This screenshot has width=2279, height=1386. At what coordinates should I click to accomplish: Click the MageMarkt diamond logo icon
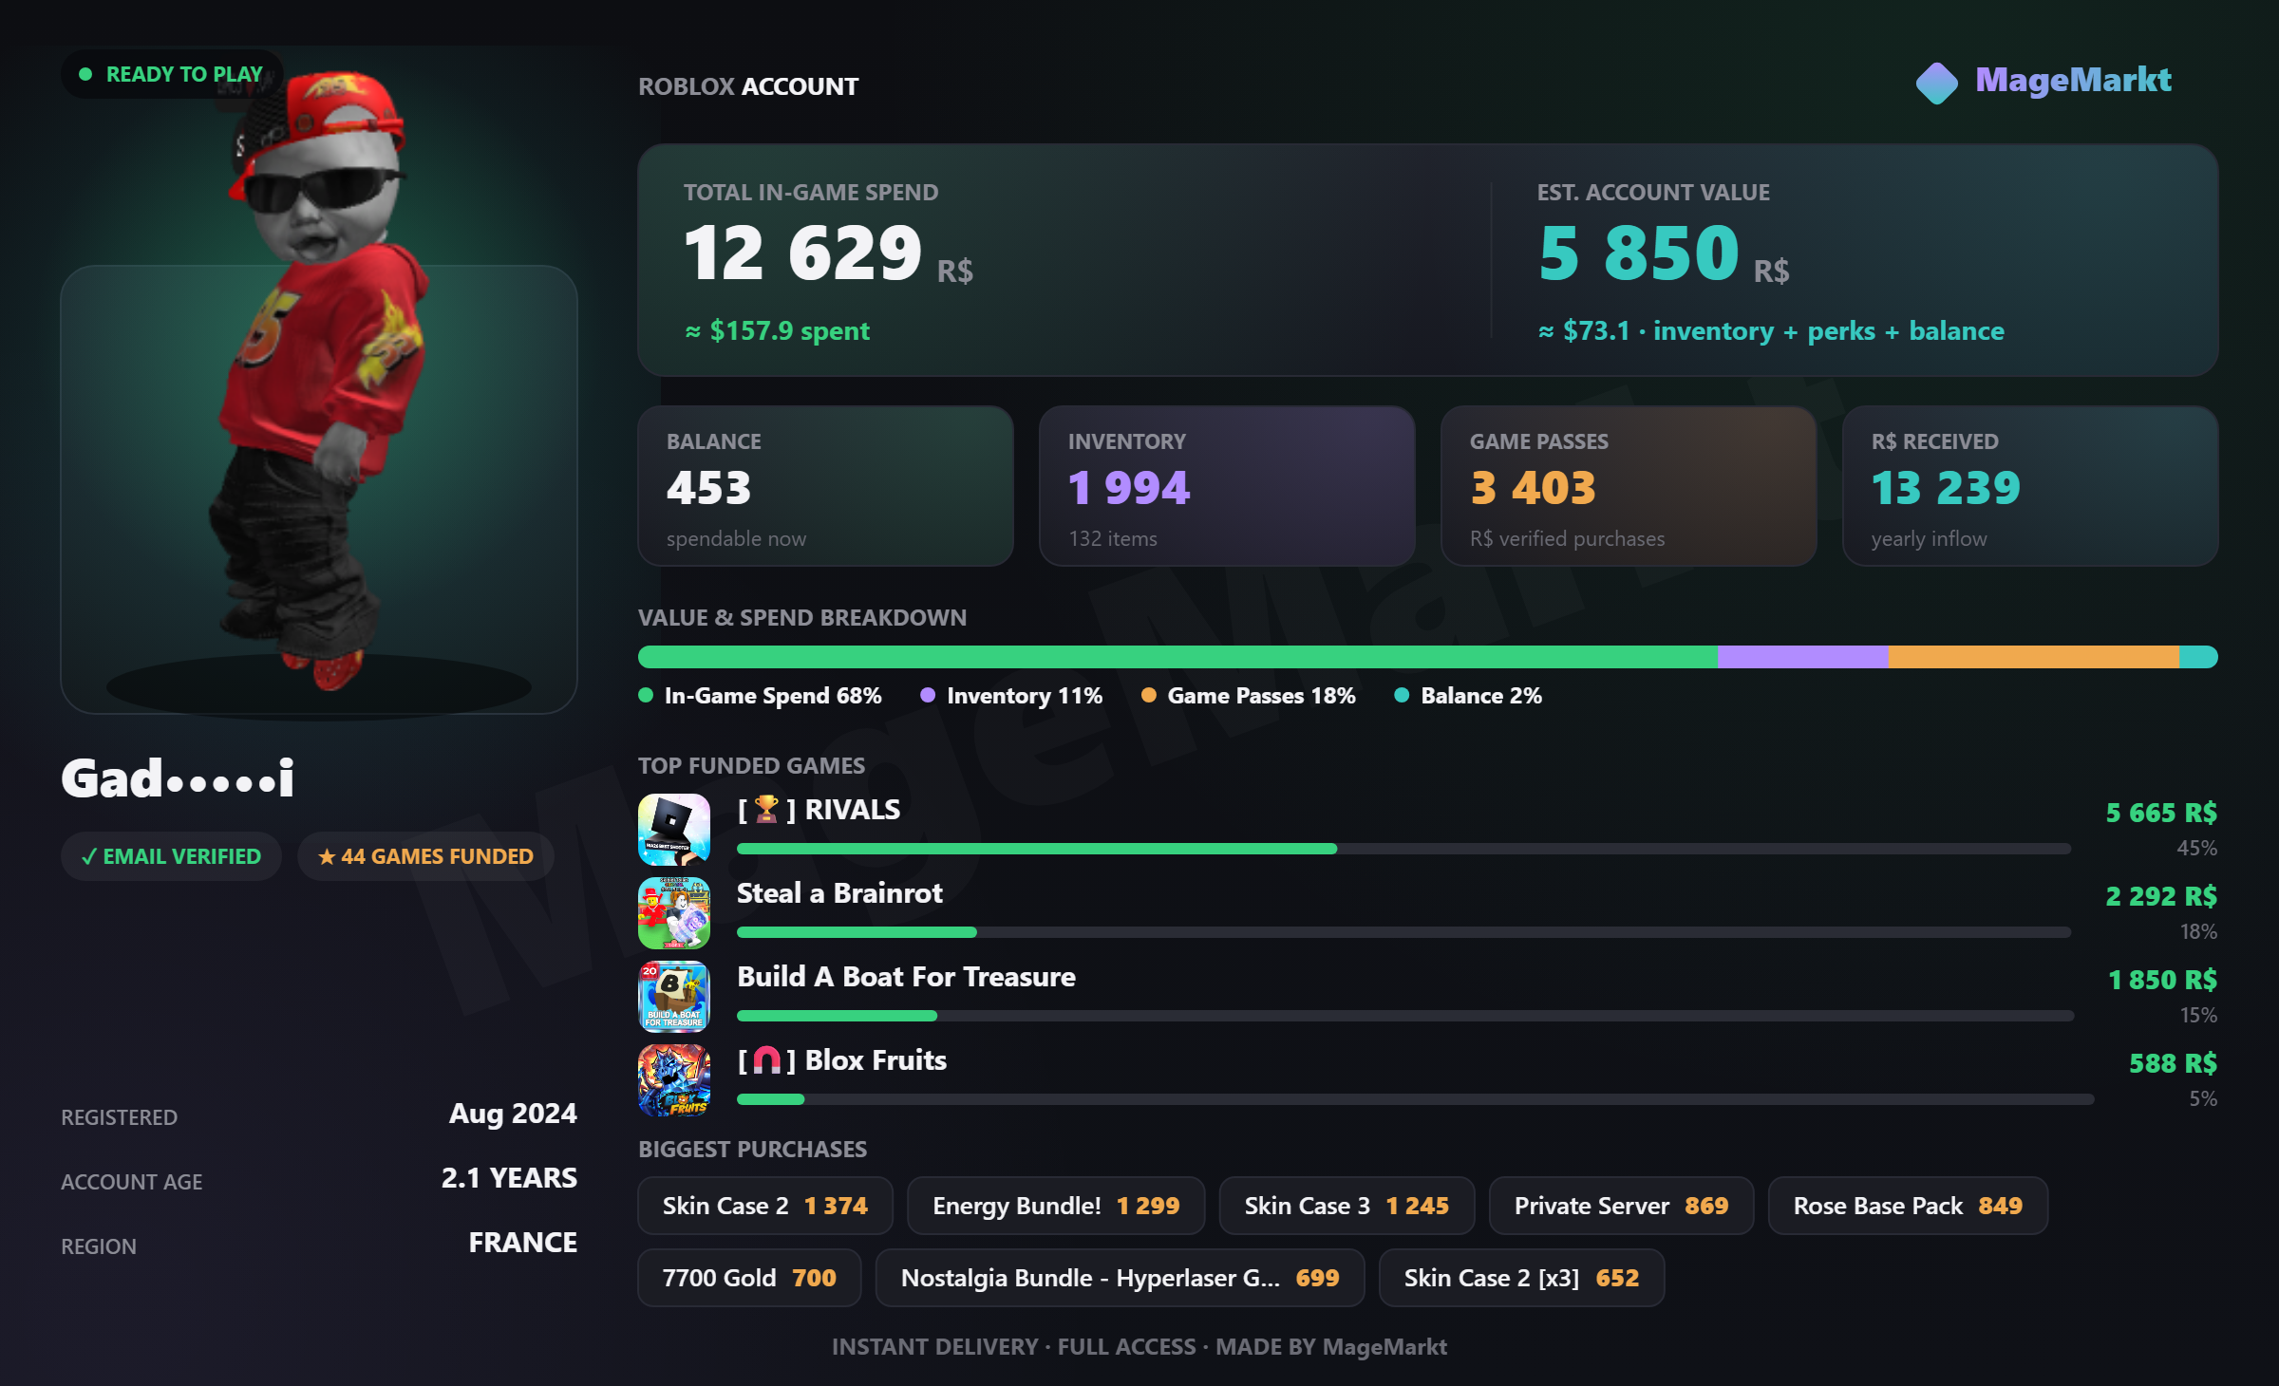click(1937, 84)
